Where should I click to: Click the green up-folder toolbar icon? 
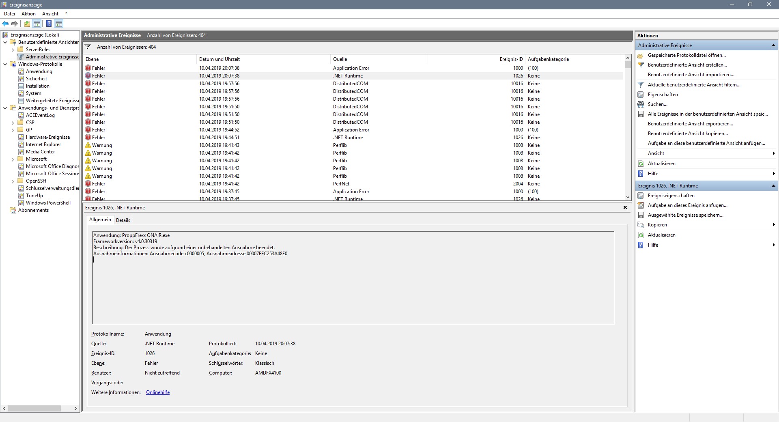point(27,24)
